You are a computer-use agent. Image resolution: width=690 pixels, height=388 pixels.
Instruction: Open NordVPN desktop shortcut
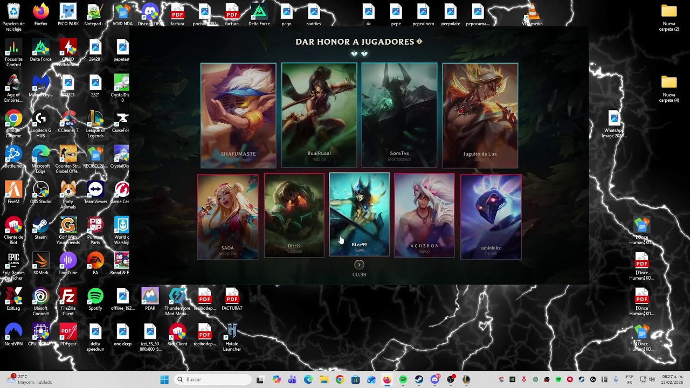13,335
